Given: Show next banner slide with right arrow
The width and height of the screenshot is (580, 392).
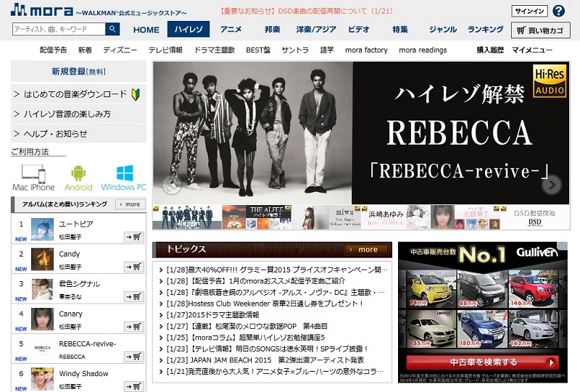Looking at the screenshot, I should [x=552, y=185].
